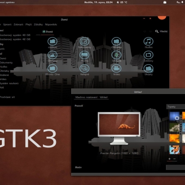Open the Tapety wallpaper source dropdown
Viewport: 185px width, 185px height.
coord(176,107)
